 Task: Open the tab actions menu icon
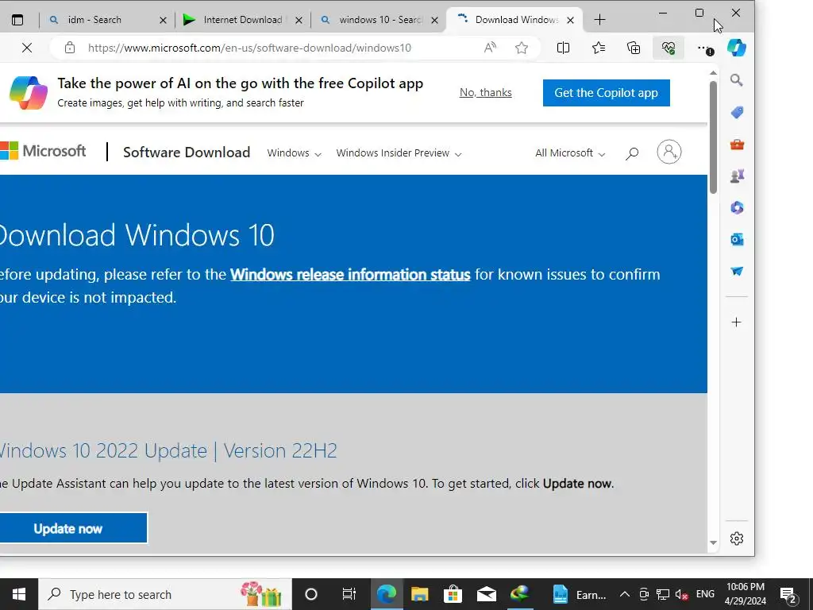17,20
